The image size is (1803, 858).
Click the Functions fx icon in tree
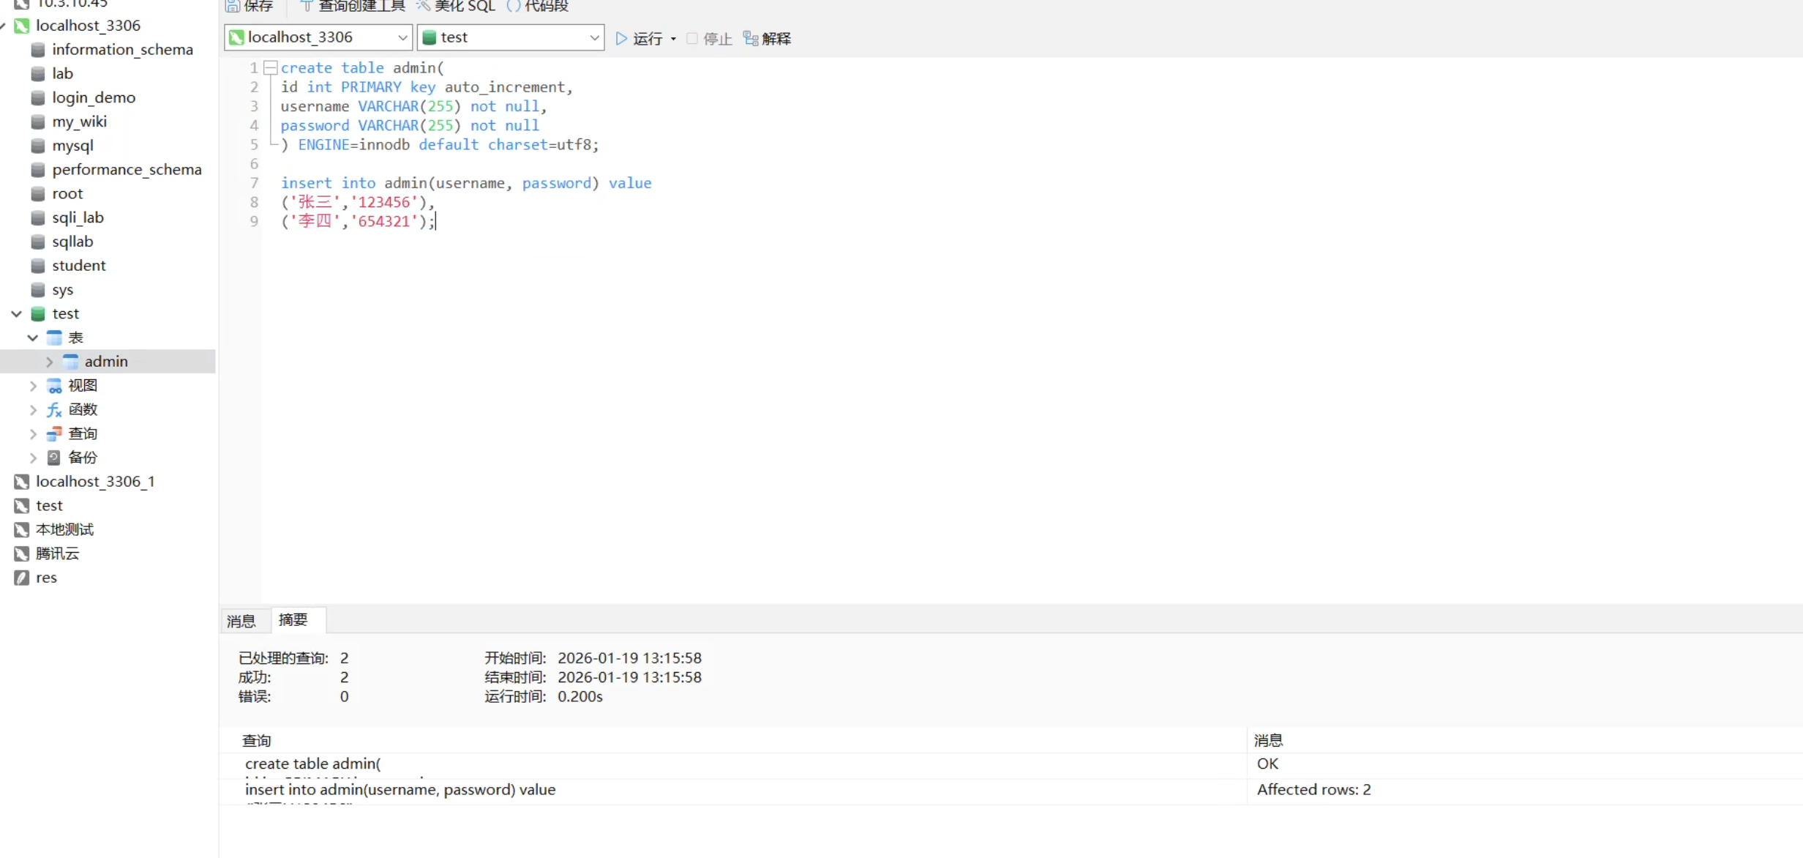coord(54,410)
